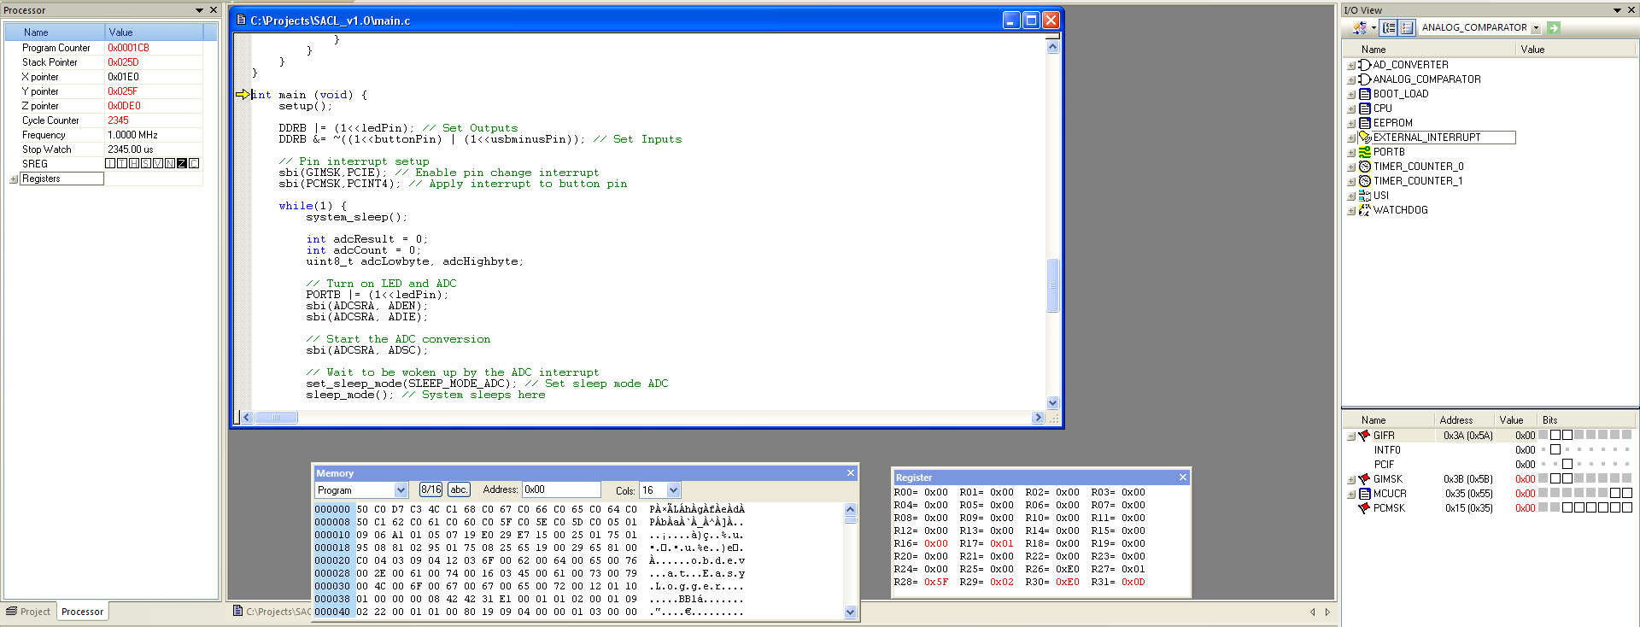The height and width of the screenshot is (627, 1640).
Task: Click Memory window scroll down arrow
Action: coord(850,612)
